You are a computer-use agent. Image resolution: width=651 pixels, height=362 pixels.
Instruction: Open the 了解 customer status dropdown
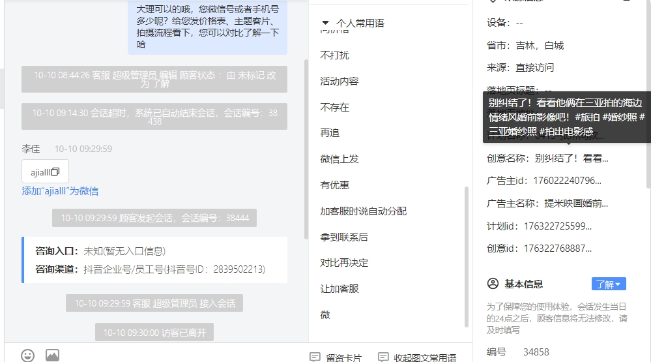[609, 284]
